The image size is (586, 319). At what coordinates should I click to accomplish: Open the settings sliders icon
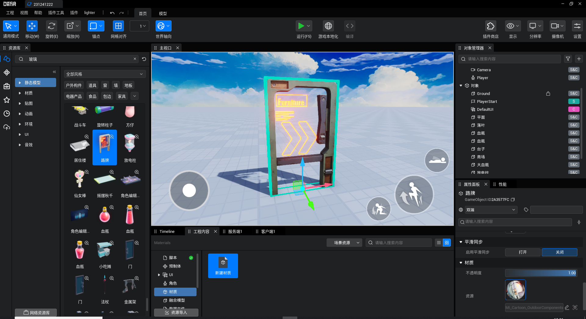[x=577, y=26]
